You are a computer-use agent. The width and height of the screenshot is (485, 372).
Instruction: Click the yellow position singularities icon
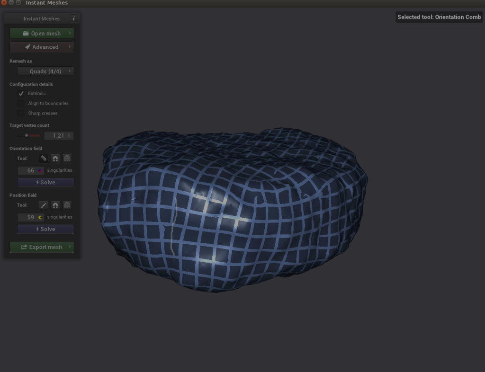(x=40, y=217)
